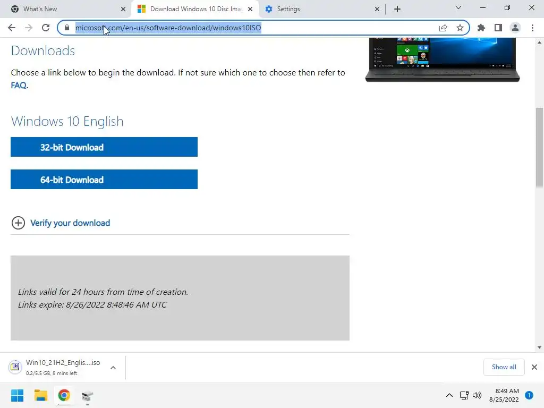Click Show all downloads
The image size is (544, 408).
[504, 367]
